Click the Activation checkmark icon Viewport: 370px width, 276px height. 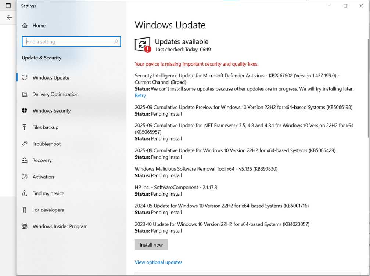tap(25, 177)
